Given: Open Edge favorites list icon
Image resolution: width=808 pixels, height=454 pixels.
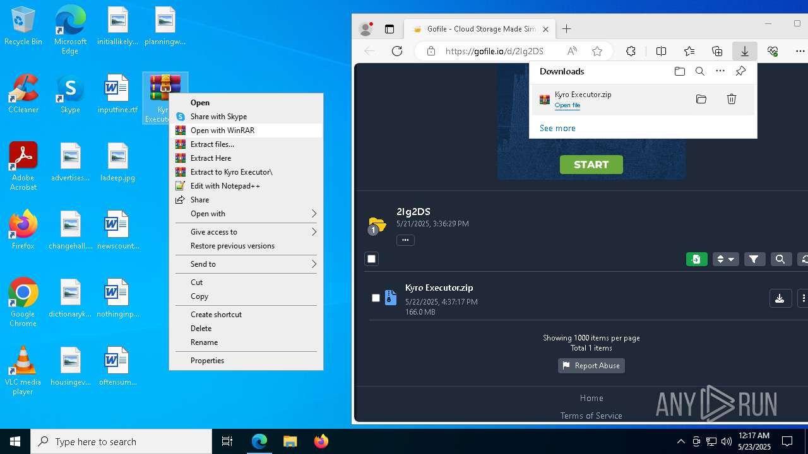Looking at the screenshot, I should (689, 51).
